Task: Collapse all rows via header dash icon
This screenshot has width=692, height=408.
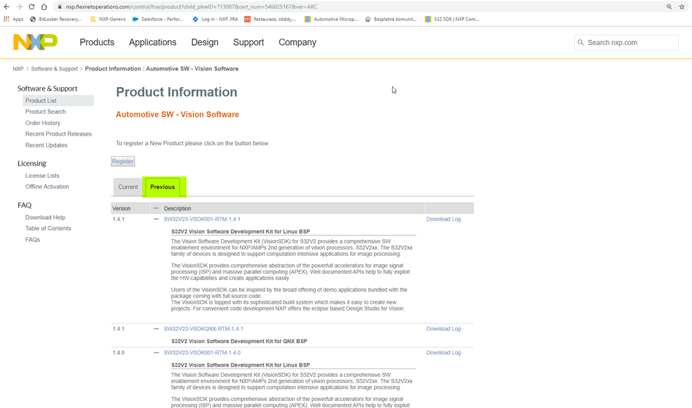Action: point(156,208)
